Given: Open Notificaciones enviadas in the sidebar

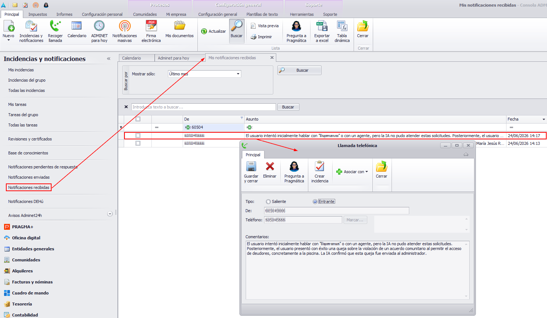Looking at the screenshot, I should [29, 177].
